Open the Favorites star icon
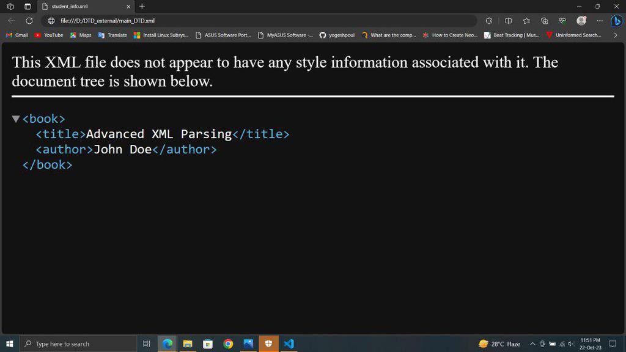The height and width of the screenshot is (352, 626). [526, 21]
